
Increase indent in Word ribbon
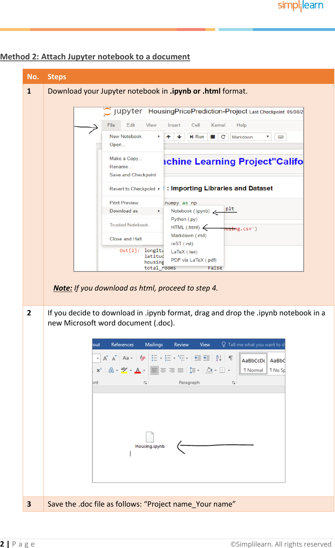[206, 358]
